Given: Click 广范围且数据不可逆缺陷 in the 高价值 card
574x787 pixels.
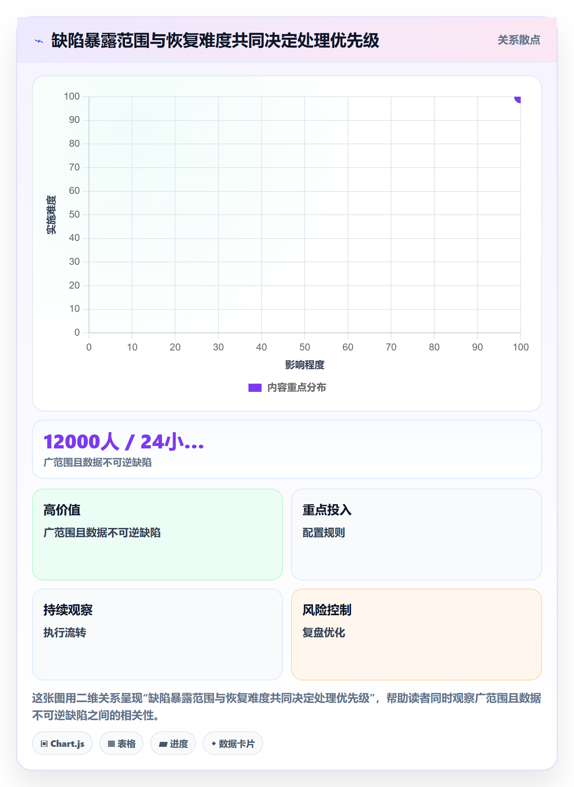Looking at the screenshot, I should point(102,533).
